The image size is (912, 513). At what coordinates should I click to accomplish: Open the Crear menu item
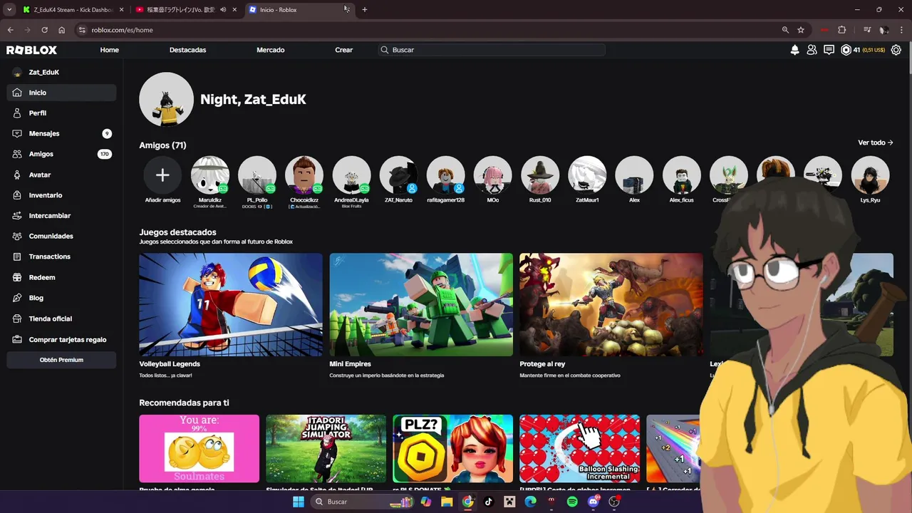pyautogui.click(x=343, y=50)
